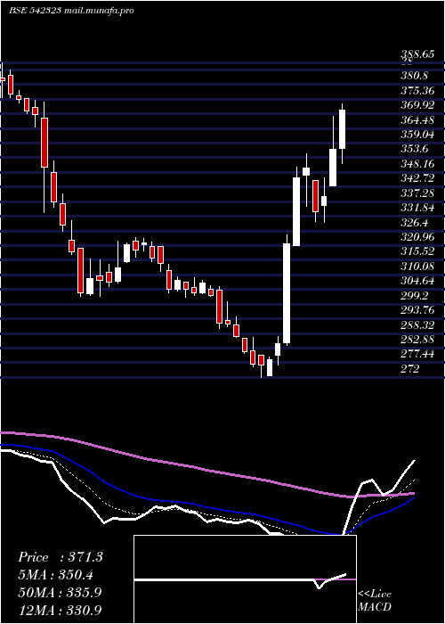
Task: Select the 380.8 price axis label
Action: point(416,76)
